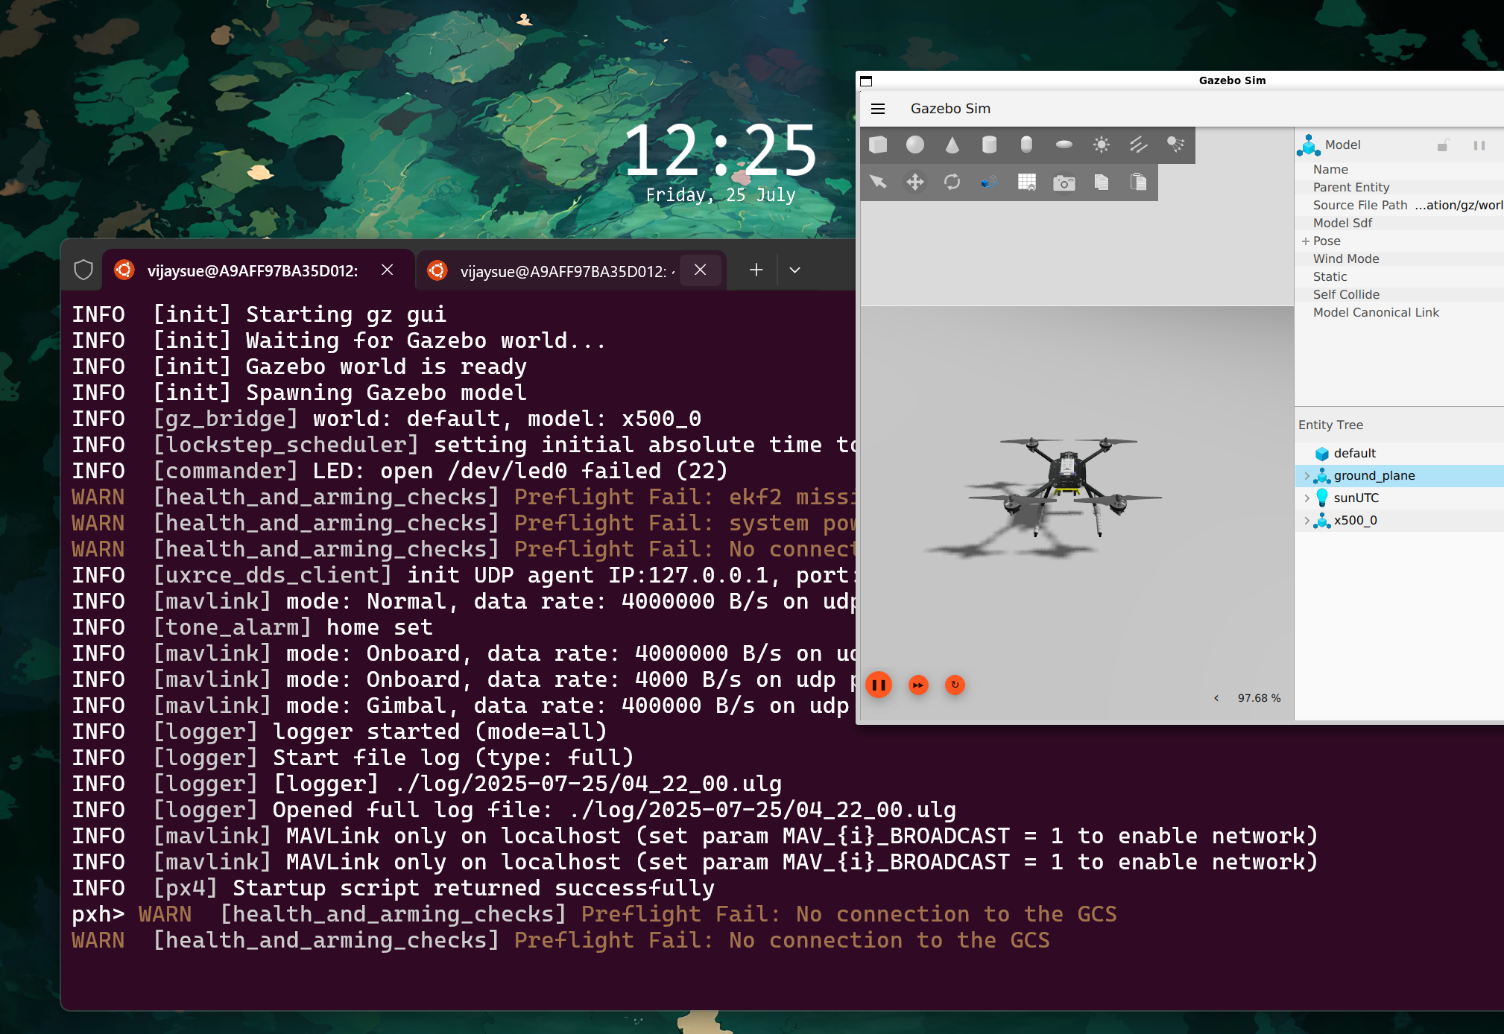This screenshot has height=1034, width=1504.
Task: Activate the translate/move tool
Action: click(915, 182)
